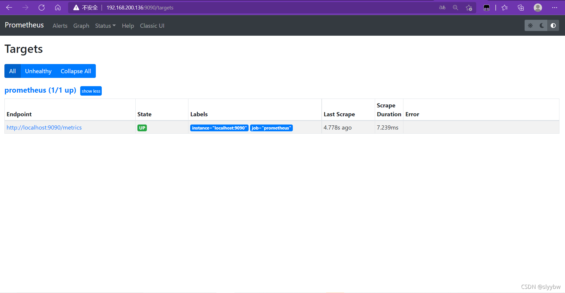This screenshot has height=293, width=565.
Task: Switch to light theme sun icon
Action: click(530, 26)
